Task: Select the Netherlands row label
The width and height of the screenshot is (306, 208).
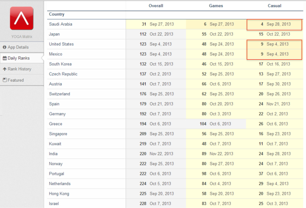Action: pos(60,184)
